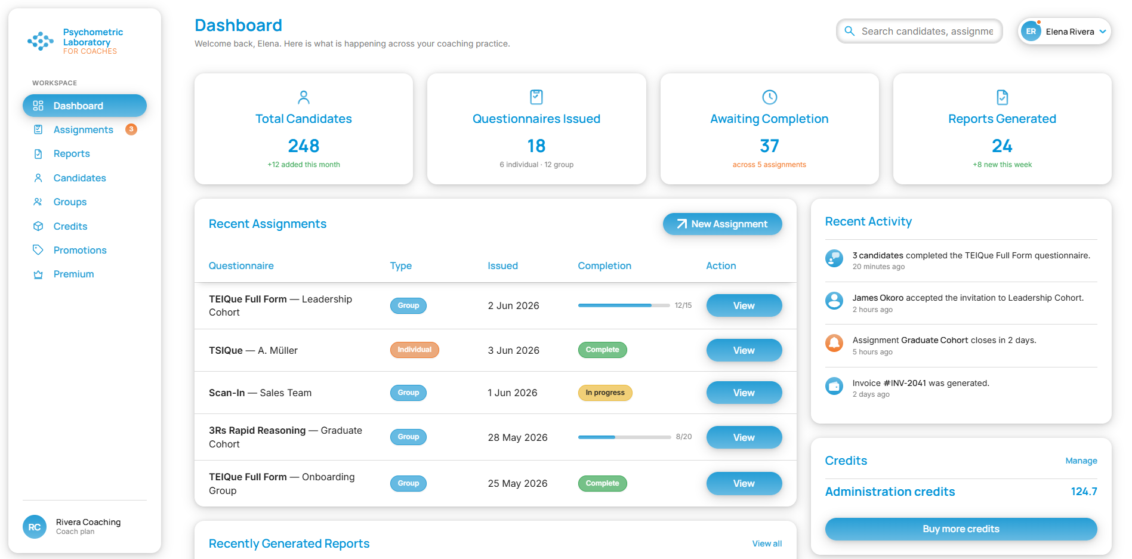The height and width of the screenshot is (559, 1132).
Task: Click the Completion column header
Action: [x=604, y=265]
